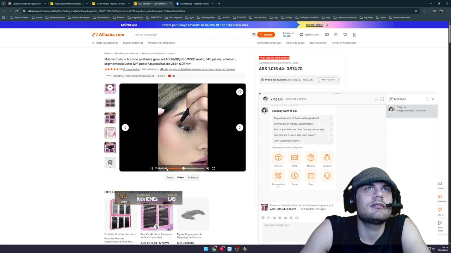Open the shopping cart
Viewport: 451px width, 253px height.
(x=345, y=34)
